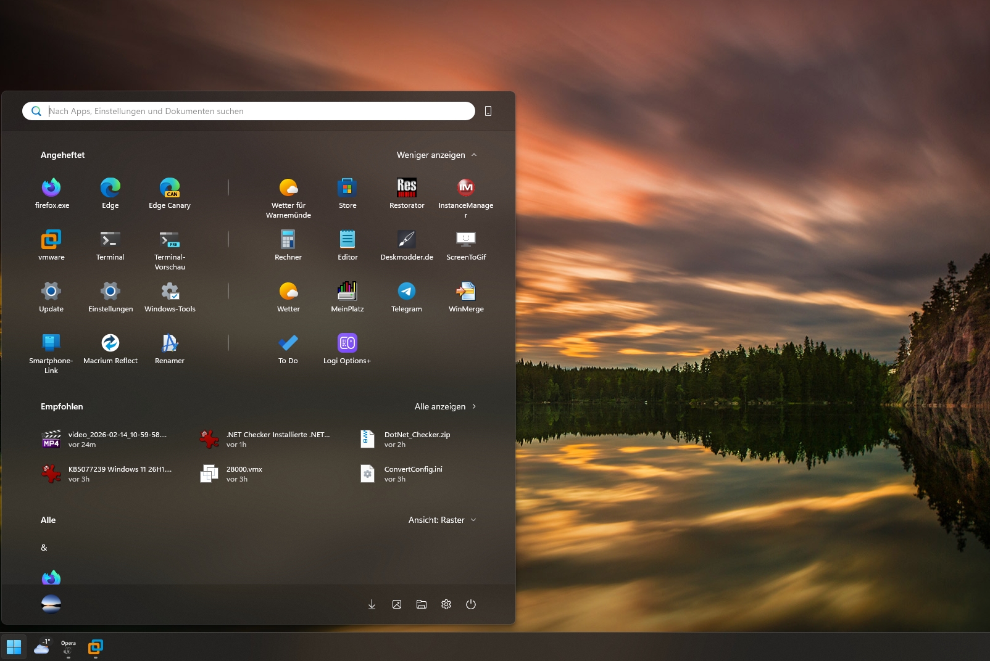Click the search box for apps and documents
The height and width of the screenshot is (661, 990).
tap(259, 111)
